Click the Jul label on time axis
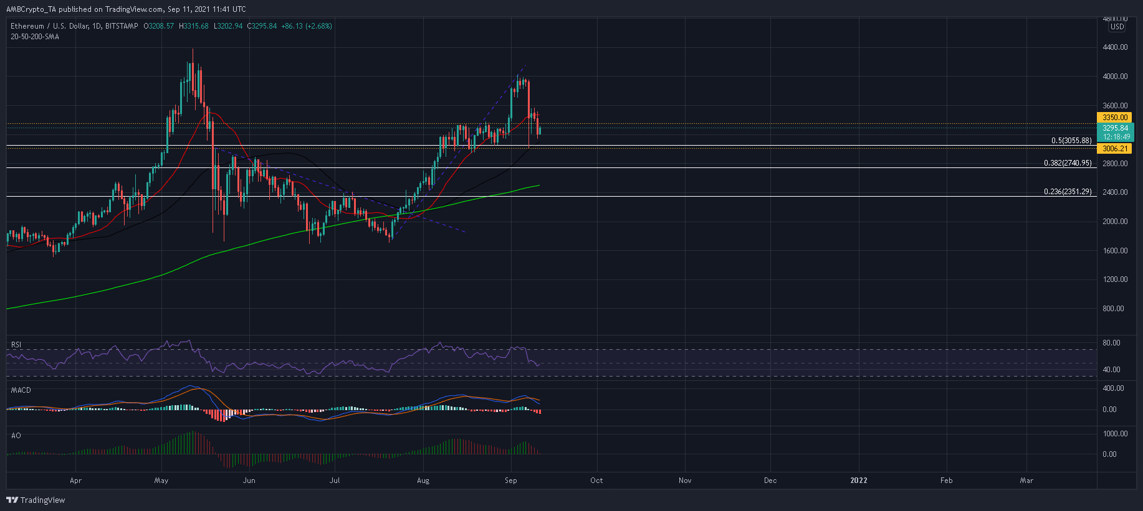 click(335, 481)
